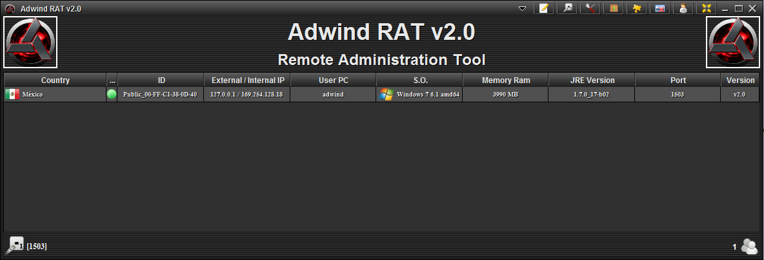The height and width of the screenshot is (260, 764).
Task: Click the 'Windows 7 6.1 amd64' text
Action: pos(428,94)
